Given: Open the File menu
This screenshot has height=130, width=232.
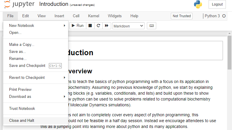Looking at the screenshot, I should tap(10, 16).
